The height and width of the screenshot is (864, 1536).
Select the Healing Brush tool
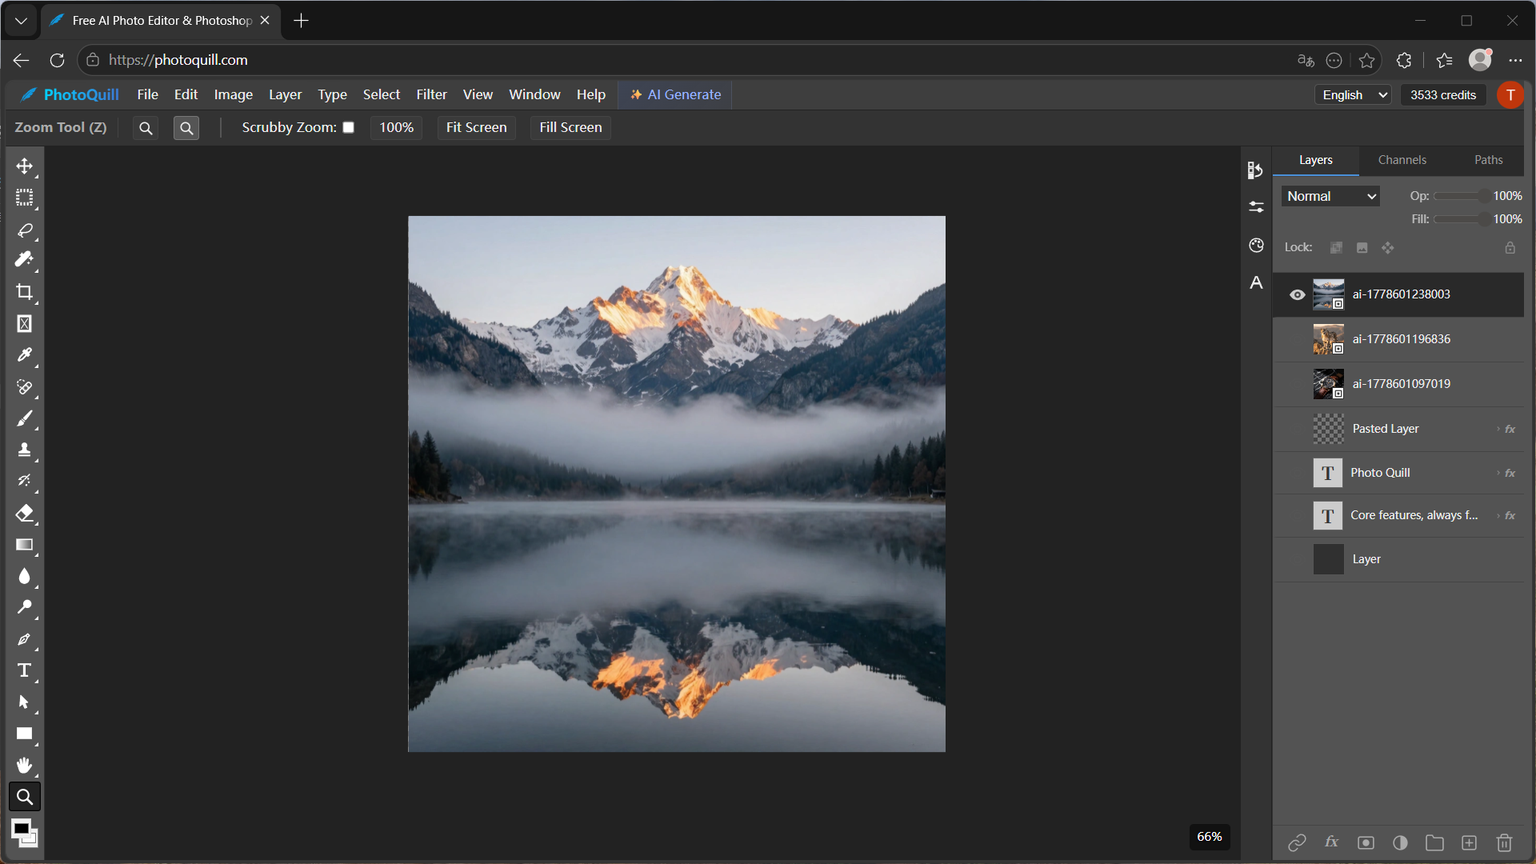tap(25, 386)
